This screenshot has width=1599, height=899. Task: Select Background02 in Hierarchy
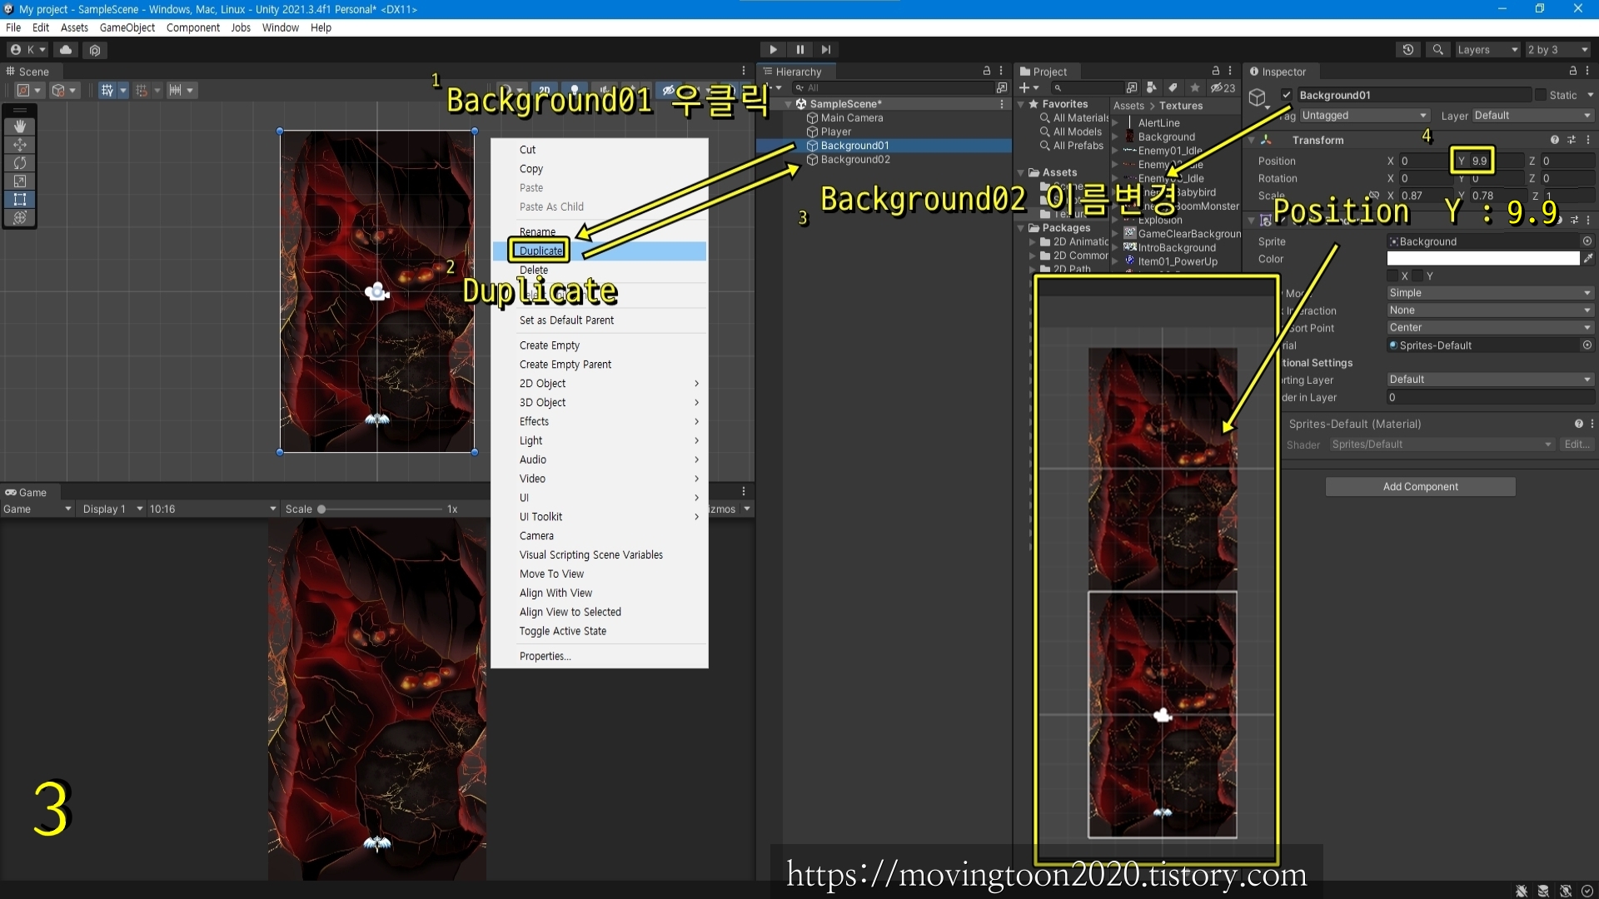click(855, 160)
